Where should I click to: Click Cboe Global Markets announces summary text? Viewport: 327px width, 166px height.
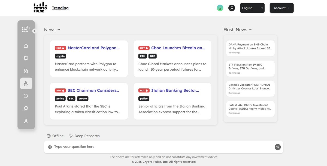172,67
